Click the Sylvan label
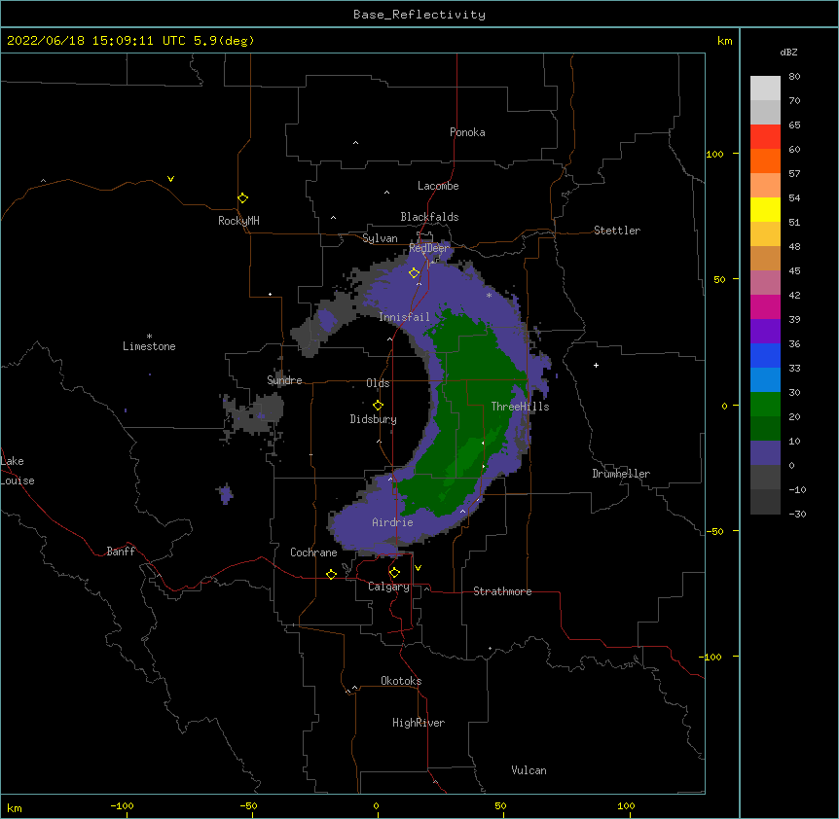Image resolution: width=839 pixels, height=819 pixels. click(x=380, y=238)
